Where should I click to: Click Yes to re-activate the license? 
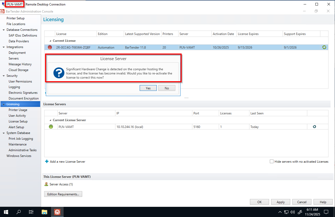pyautogui.click(x=148, y=88)
